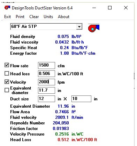Click the red Head Loss value 0.512
The height and width of the screenshot is (146, 137).
(x=63, y=140)
